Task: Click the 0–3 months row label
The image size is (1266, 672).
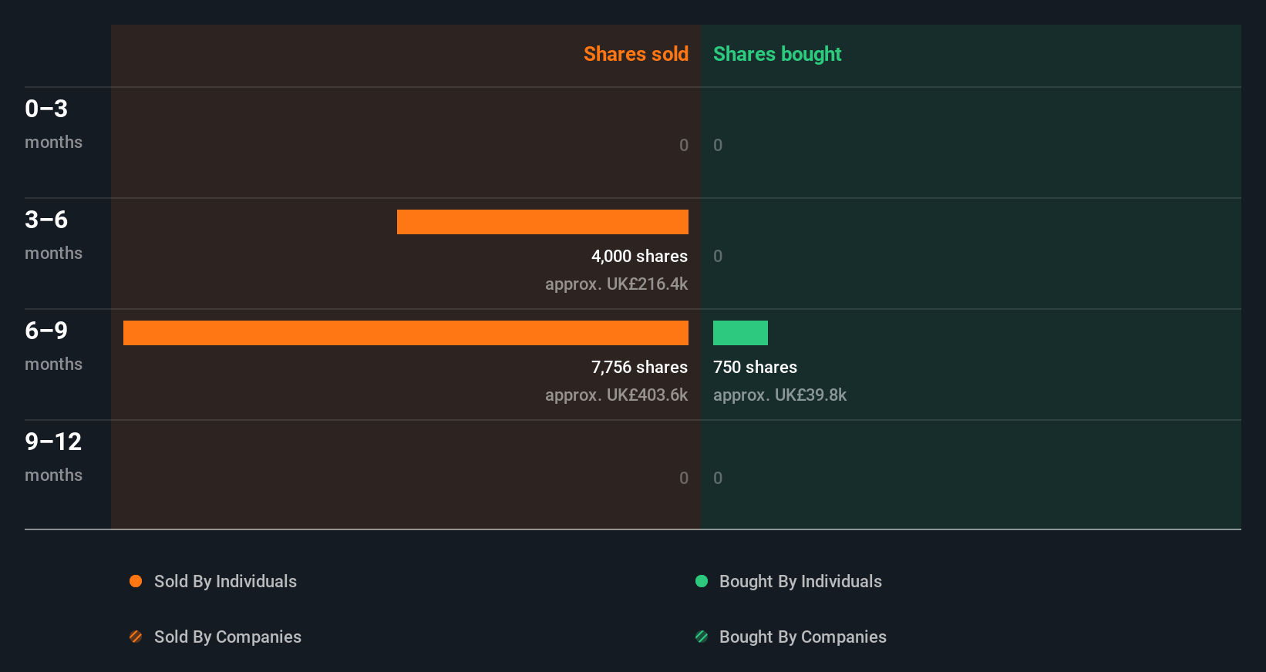Action: click(53, 124)
